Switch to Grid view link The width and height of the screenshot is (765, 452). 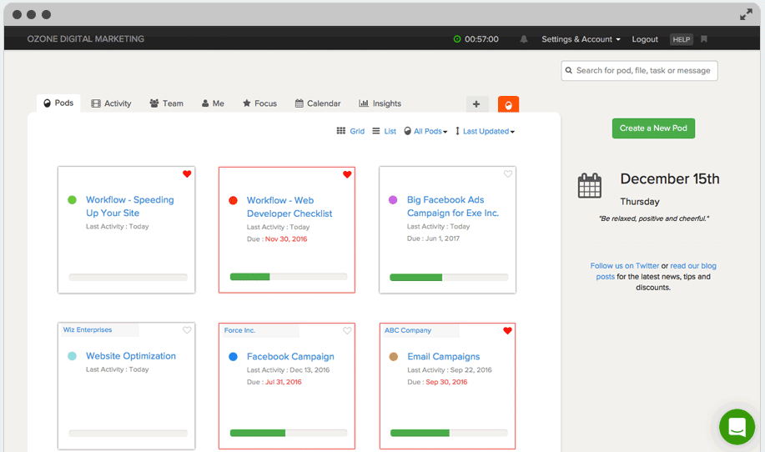point(357,131)
